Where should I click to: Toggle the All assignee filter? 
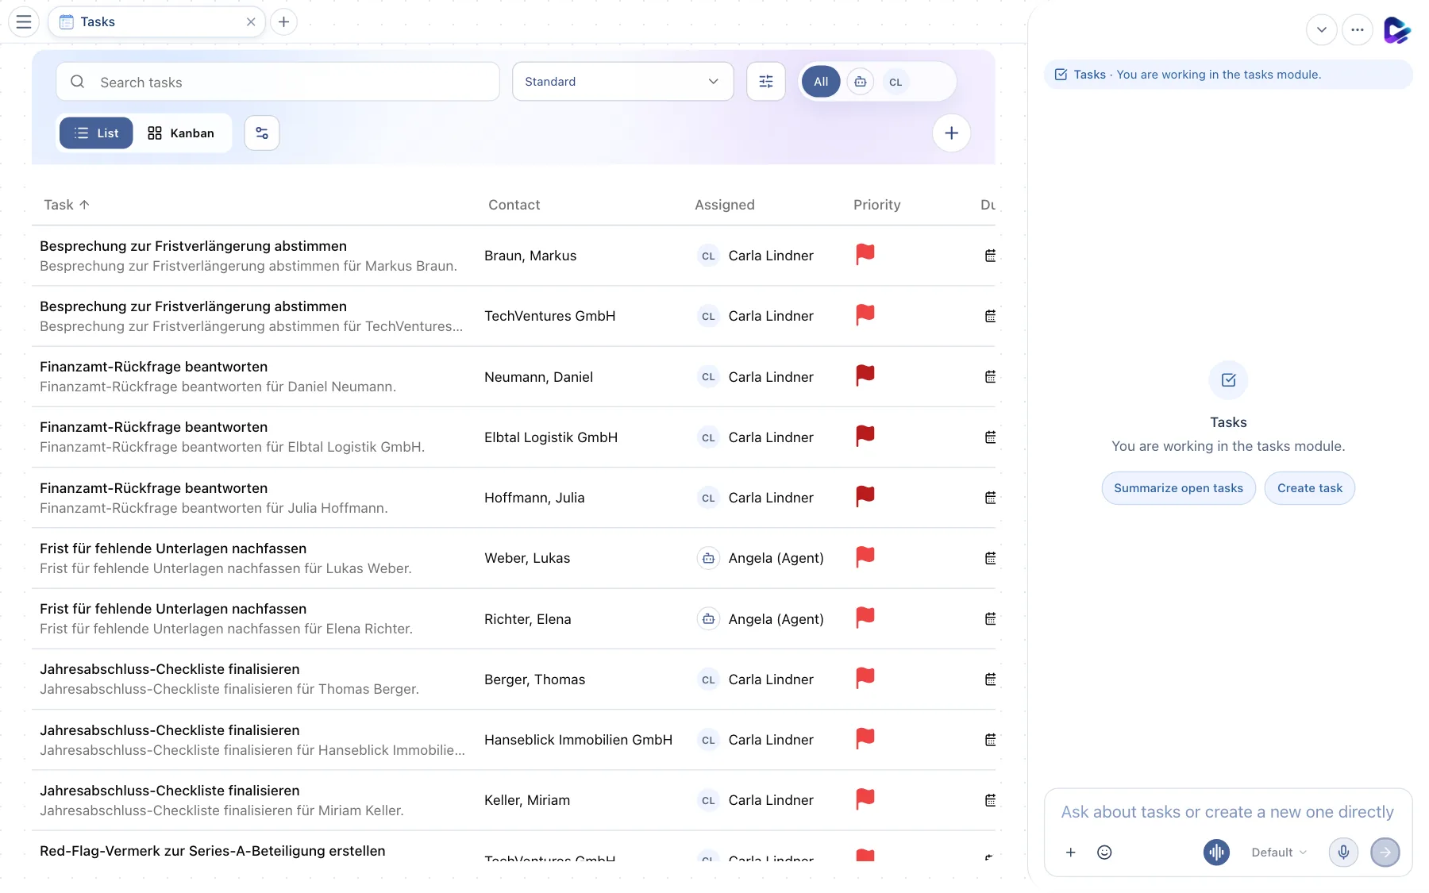821,82
